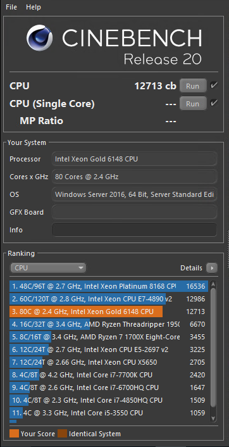This screenshot has height=447, width=229.
Task: Open the Help menu
Action: (x=34, y=7)
